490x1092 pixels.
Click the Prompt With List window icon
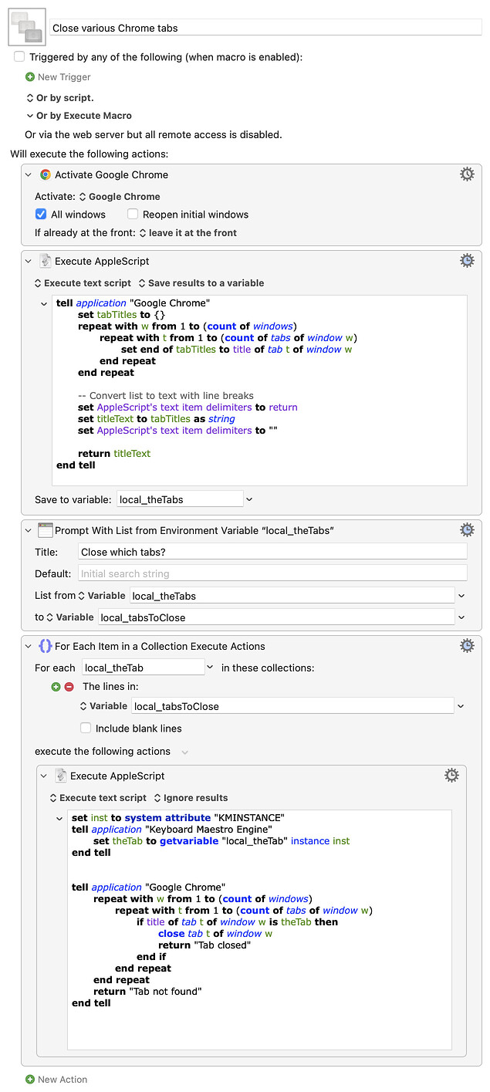click(x=46, y=530)
